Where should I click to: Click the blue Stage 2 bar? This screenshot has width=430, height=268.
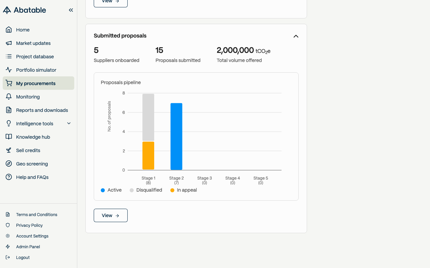point(176,136)
